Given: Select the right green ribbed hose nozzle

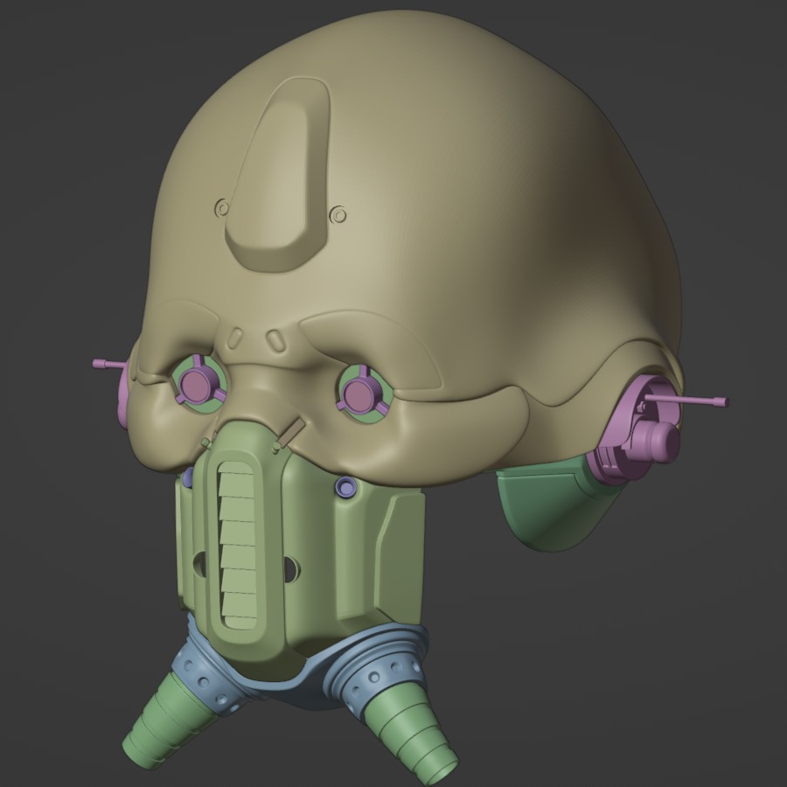Looking at the screenshot, I should 411,735.
